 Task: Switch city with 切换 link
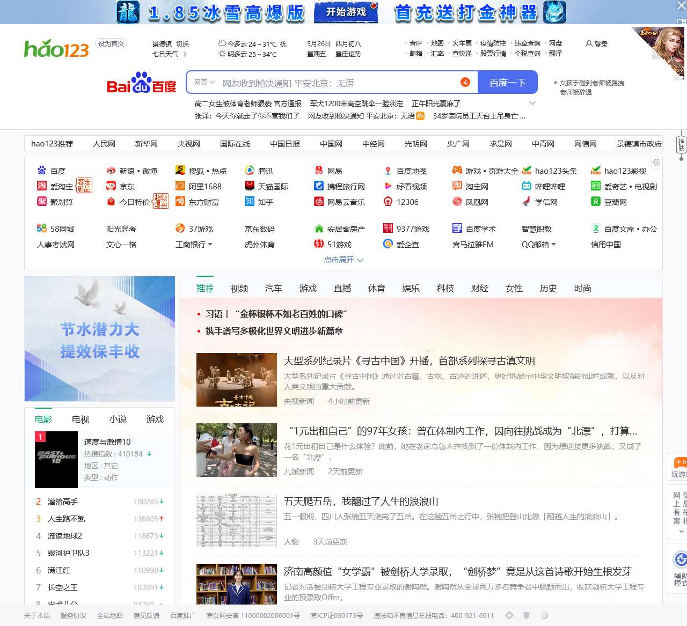pyautogui.click(x=182, y=44)
